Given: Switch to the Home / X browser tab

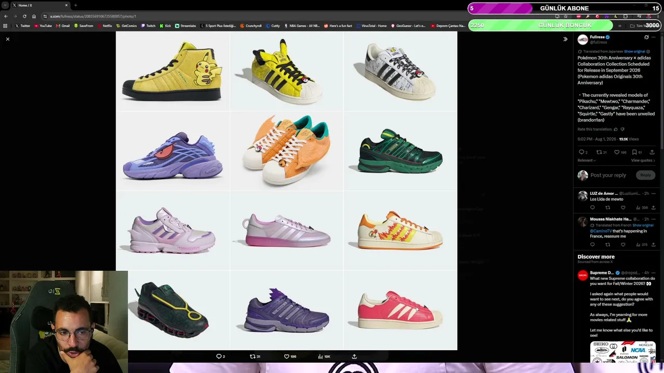Looking at the screenshot, I should tap(40, 5).
